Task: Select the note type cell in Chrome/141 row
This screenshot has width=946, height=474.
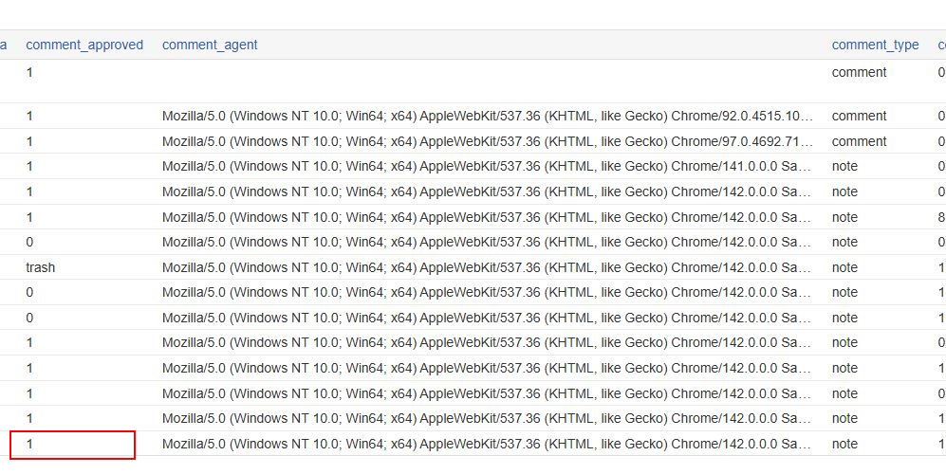Action: click(x=844, y=166)
